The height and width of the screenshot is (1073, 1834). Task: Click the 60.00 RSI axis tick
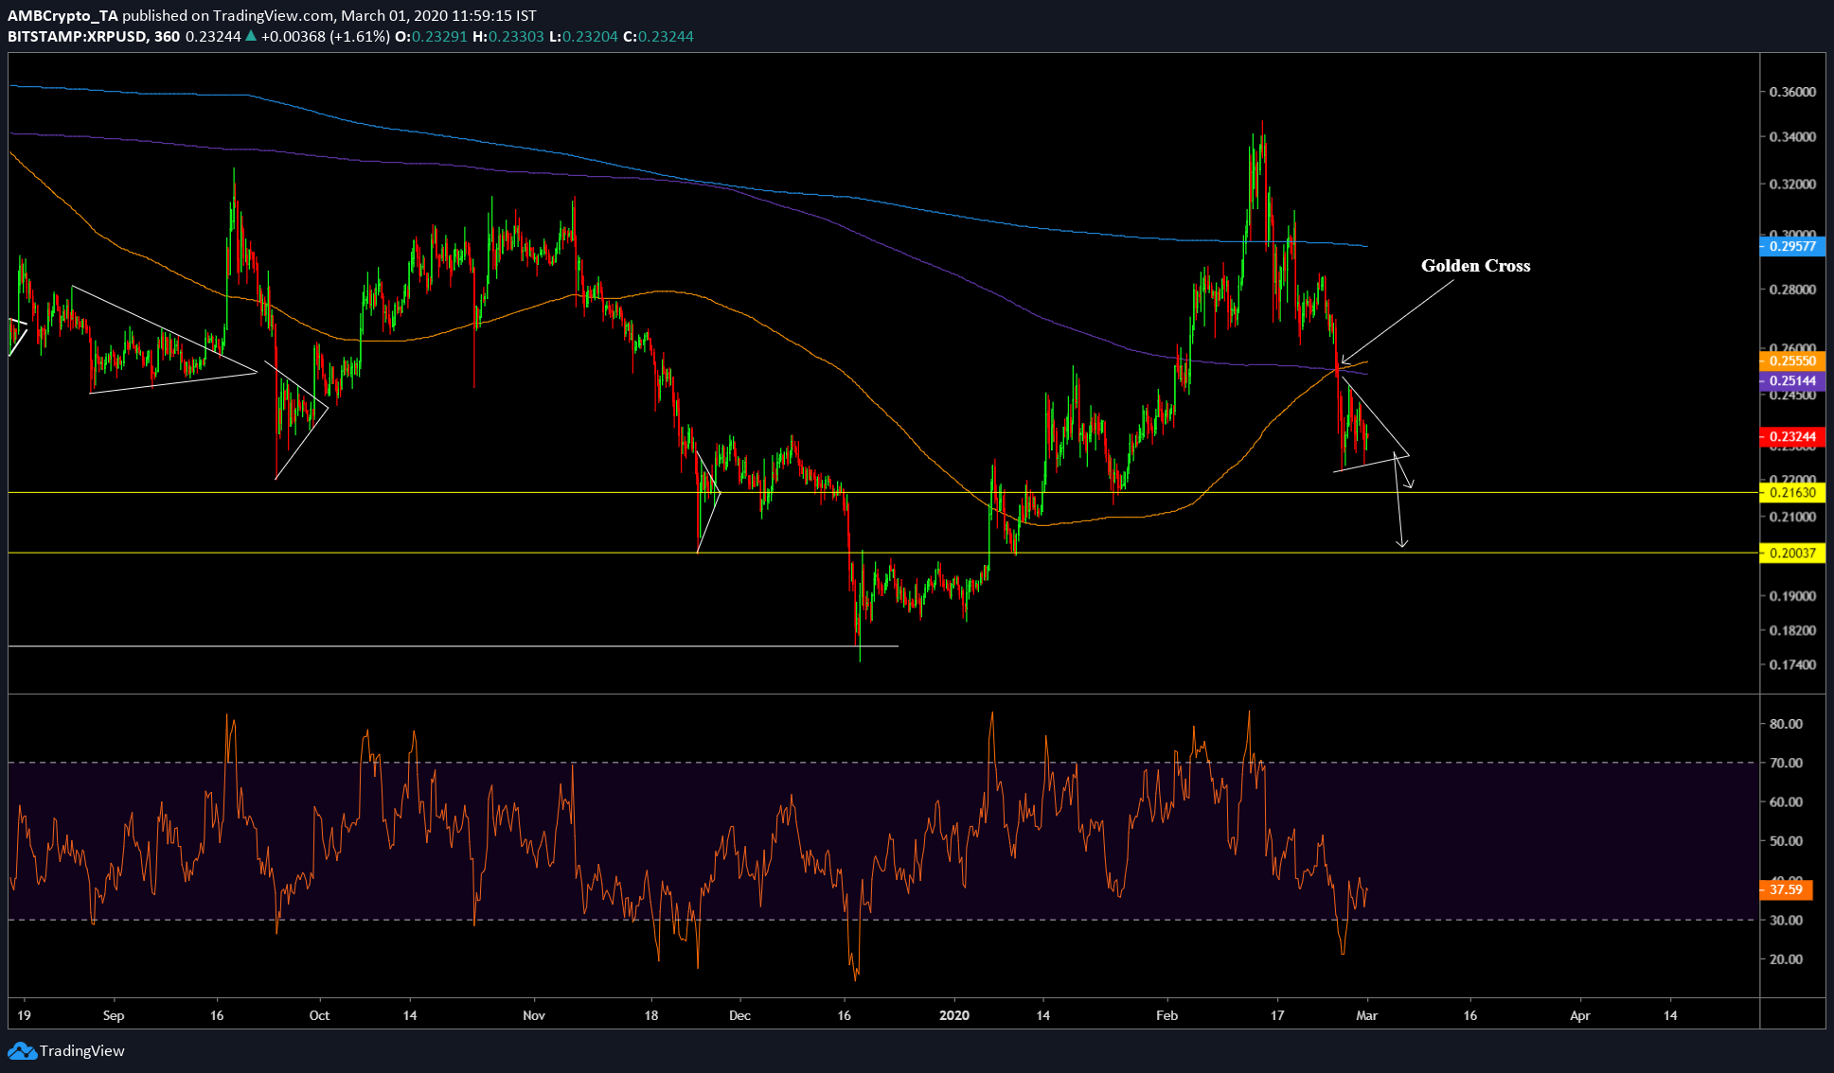1786,801
